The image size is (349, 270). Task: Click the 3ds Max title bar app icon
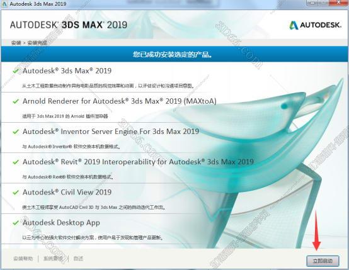(4, 4)
